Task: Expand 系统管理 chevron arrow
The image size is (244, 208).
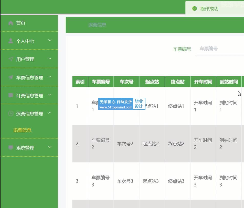Action: click(x=50, y=147)
